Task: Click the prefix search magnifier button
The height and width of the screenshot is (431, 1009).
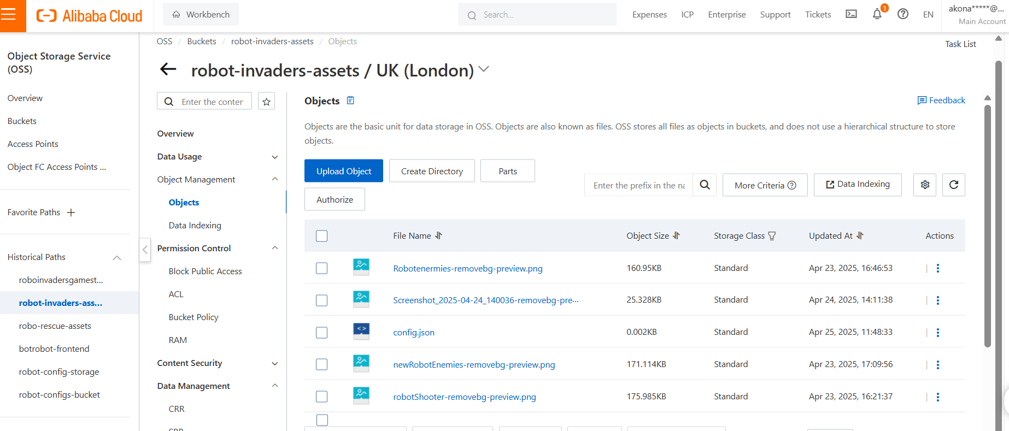Action: click(x=705, y=185)
